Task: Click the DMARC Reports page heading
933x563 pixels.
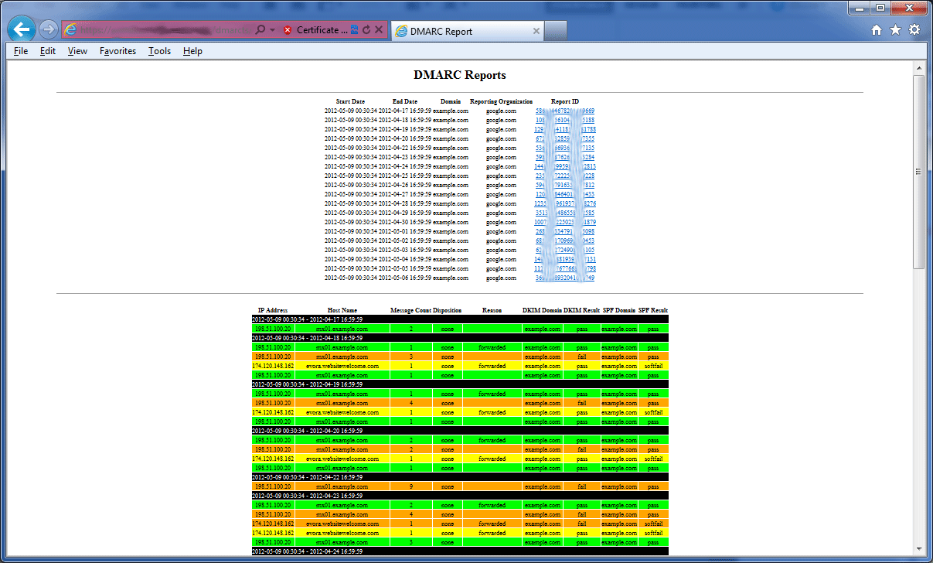Action: coord(460,76)
